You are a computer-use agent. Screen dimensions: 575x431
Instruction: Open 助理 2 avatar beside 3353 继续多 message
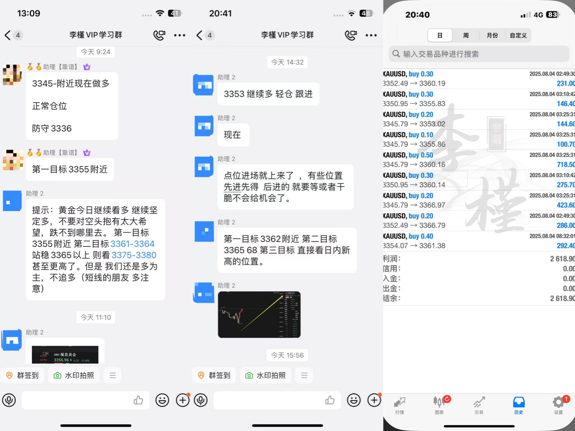[x=204, y=85]
